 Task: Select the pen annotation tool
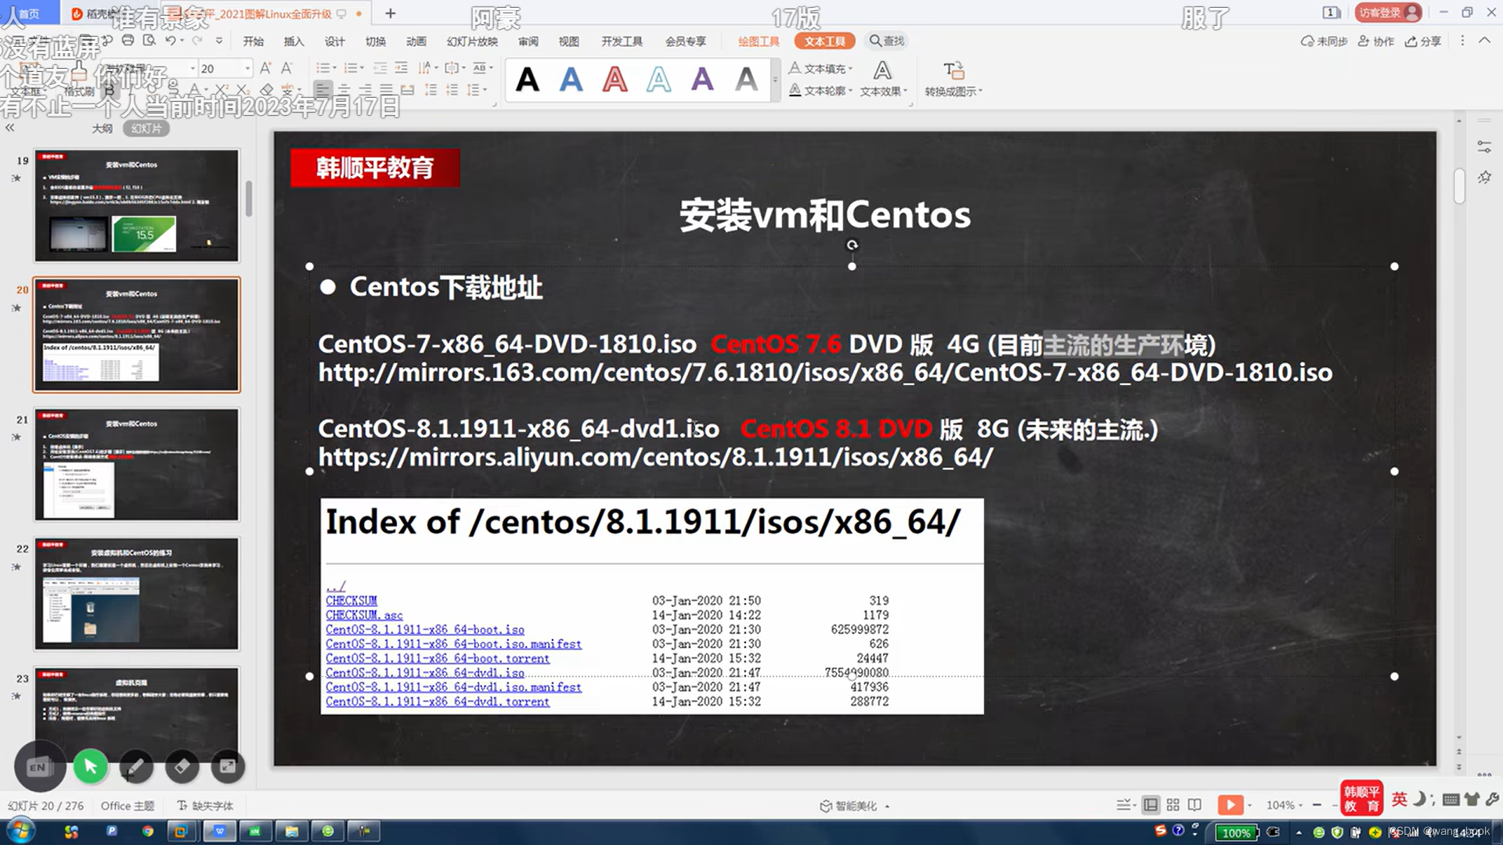(x=135, y=767)
